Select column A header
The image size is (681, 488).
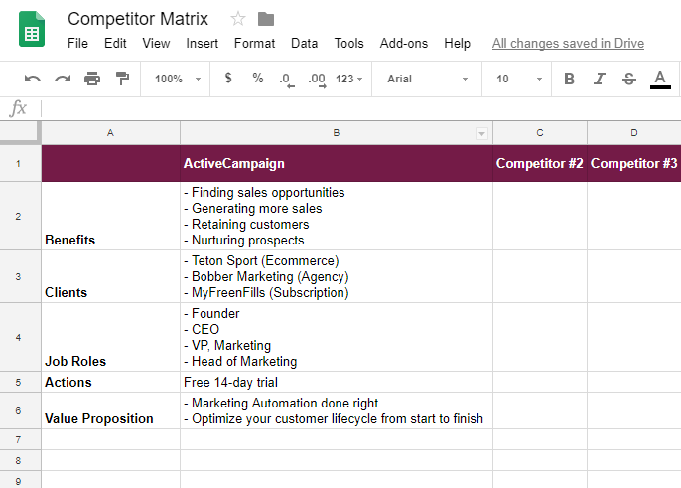coord(111,133)
